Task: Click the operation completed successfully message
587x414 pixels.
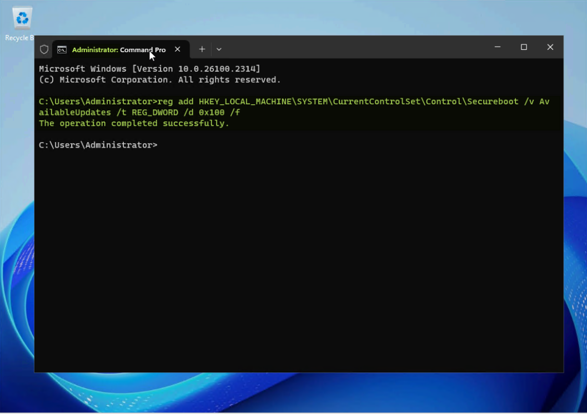Action: [x=133, y=123]
